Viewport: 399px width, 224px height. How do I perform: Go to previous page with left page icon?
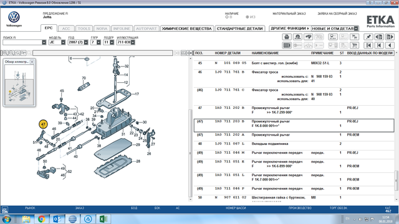[379, 37]
